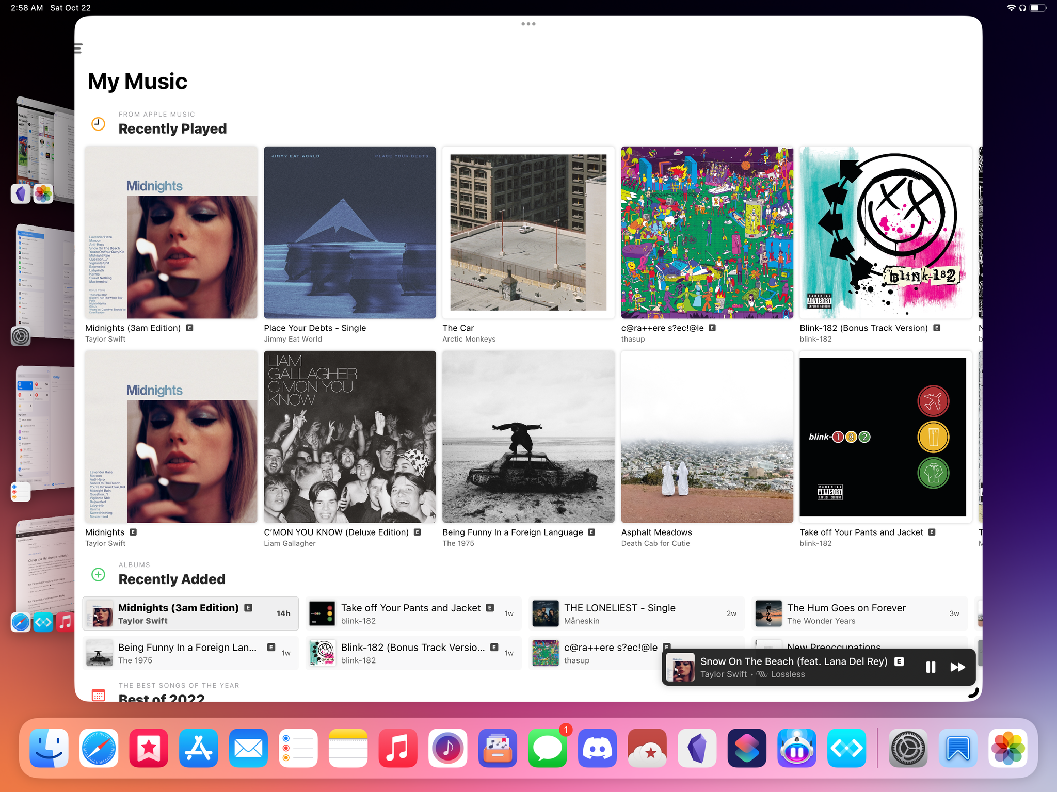
Task: Open Obsidian from the dock
Action: tap(697, 748)
